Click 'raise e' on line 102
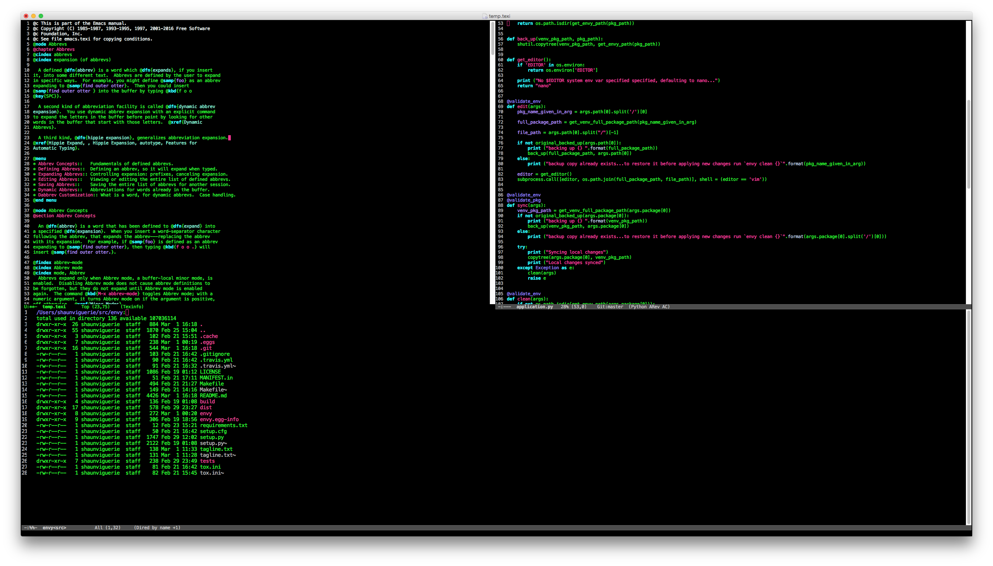Screen dimensions: 993x566 click(537, 278)
